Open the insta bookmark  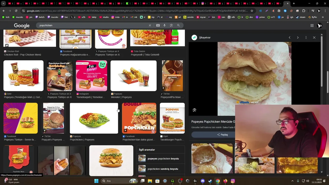coord(115,17)
